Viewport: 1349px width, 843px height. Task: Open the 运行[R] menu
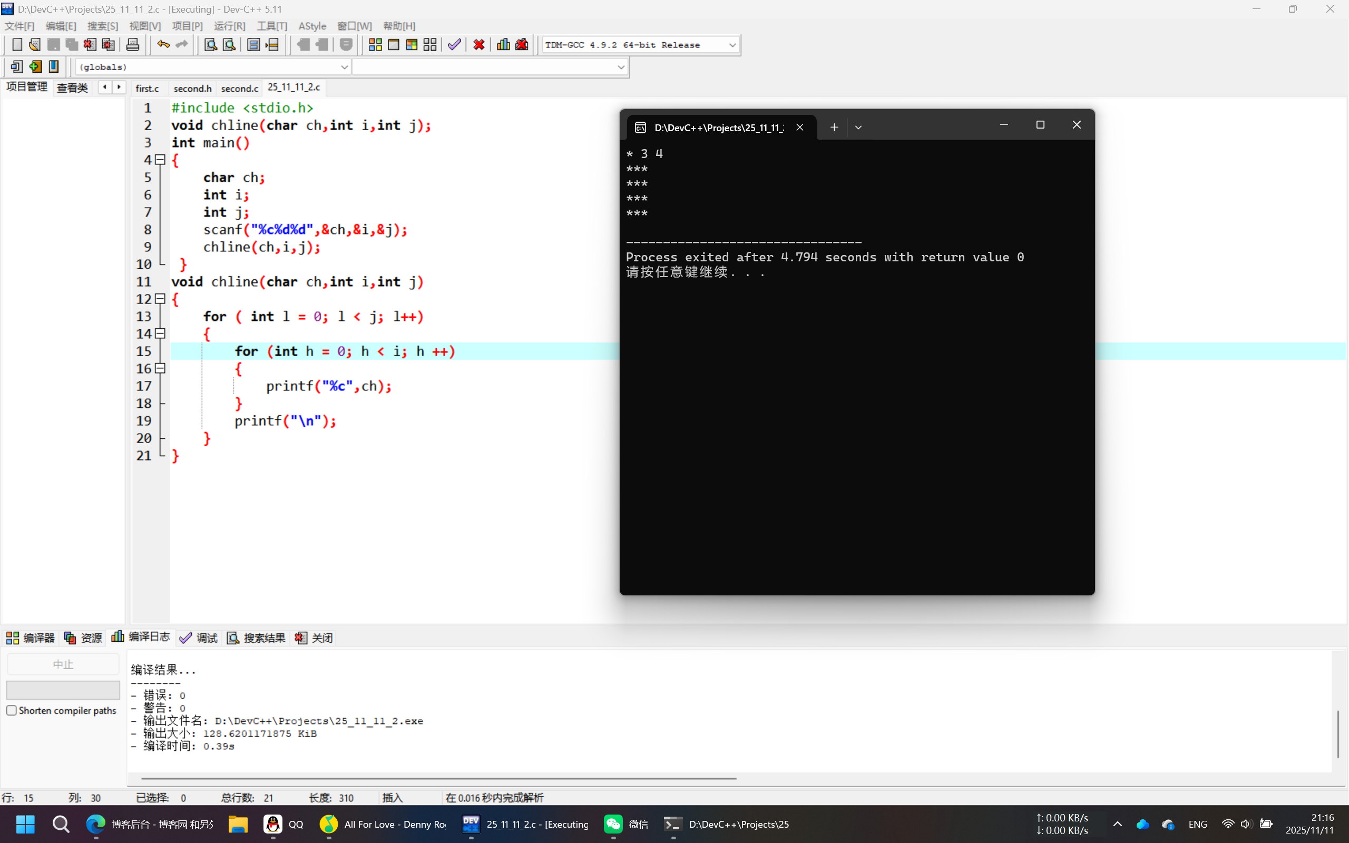tap(229, 26)
